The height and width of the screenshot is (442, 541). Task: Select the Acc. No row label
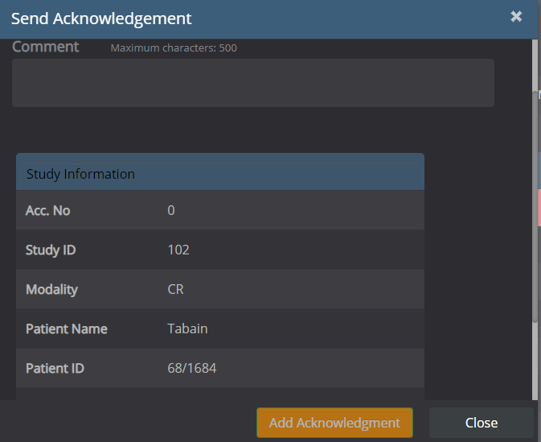pyautogui.click(x=48, y=211)
